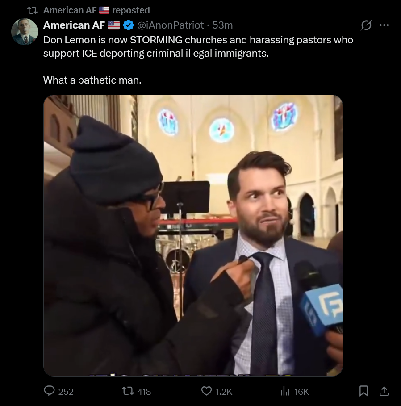Open the @iAnonPatriot handle link

pos(170,25)
